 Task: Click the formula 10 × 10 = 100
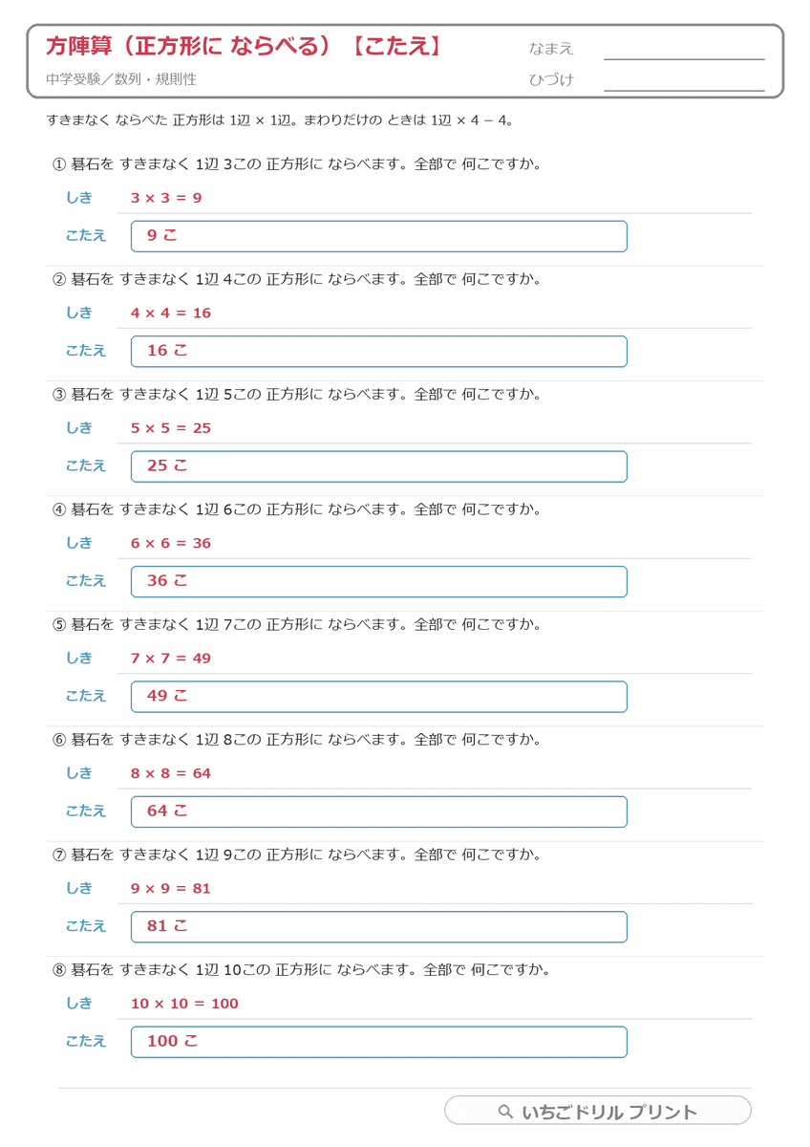[184, 1004]
